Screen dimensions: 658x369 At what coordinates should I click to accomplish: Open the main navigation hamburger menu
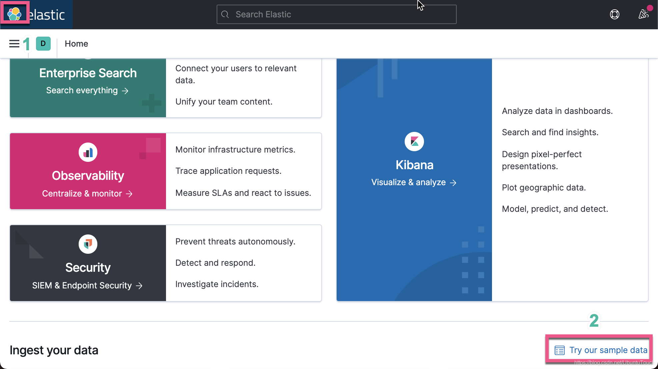14,44
